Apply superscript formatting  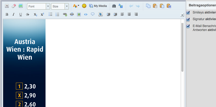[42, 14]
